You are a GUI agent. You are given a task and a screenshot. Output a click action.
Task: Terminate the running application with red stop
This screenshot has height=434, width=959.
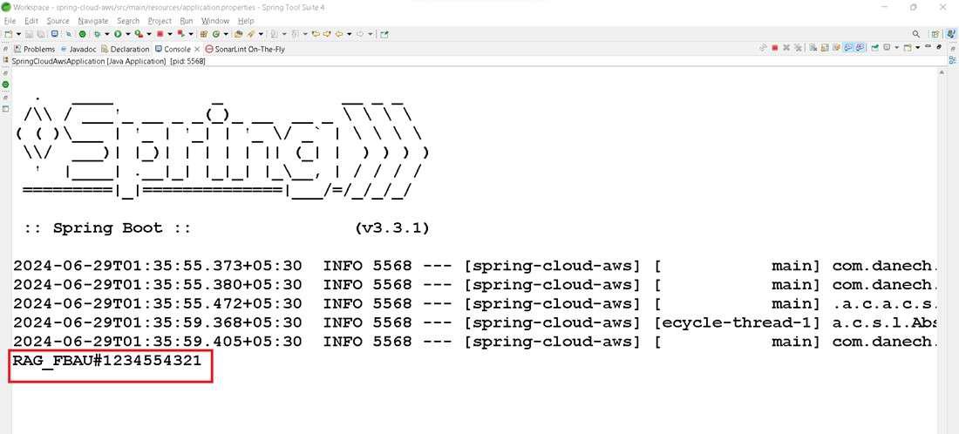(775, 47)
